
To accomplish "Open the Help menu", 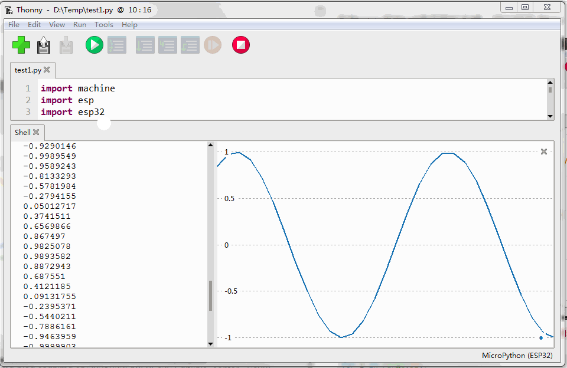I will click(x=129, y=25).
